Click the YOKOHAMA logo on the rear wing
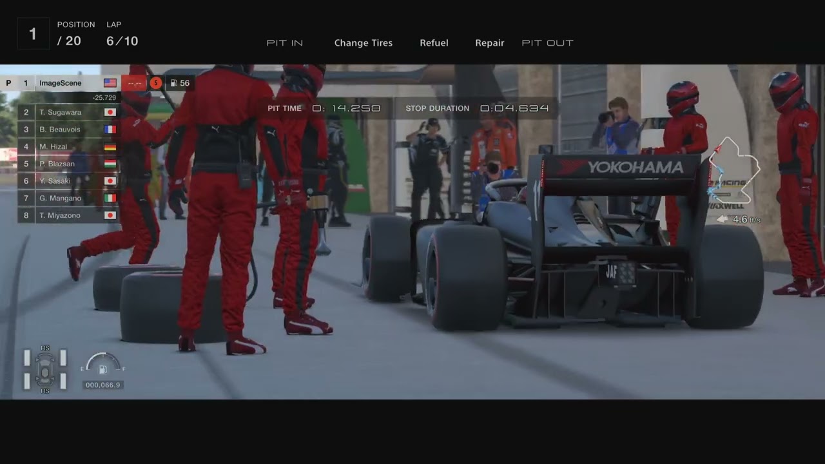825x464 pixels. tap(619, 168)
